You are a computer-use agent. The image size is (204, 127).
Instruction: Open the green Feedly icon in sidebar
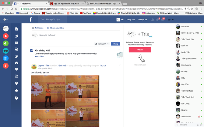point(6,43)
